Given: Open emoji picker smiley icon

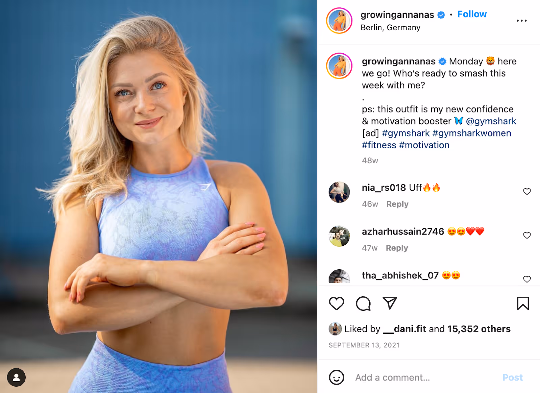Looking at the screenshot, I should [x=336, y=377].
